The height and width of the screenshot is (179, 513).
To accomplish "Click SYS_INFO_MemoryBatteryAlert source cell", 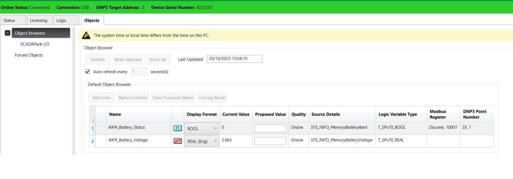I will click(342, 129).
